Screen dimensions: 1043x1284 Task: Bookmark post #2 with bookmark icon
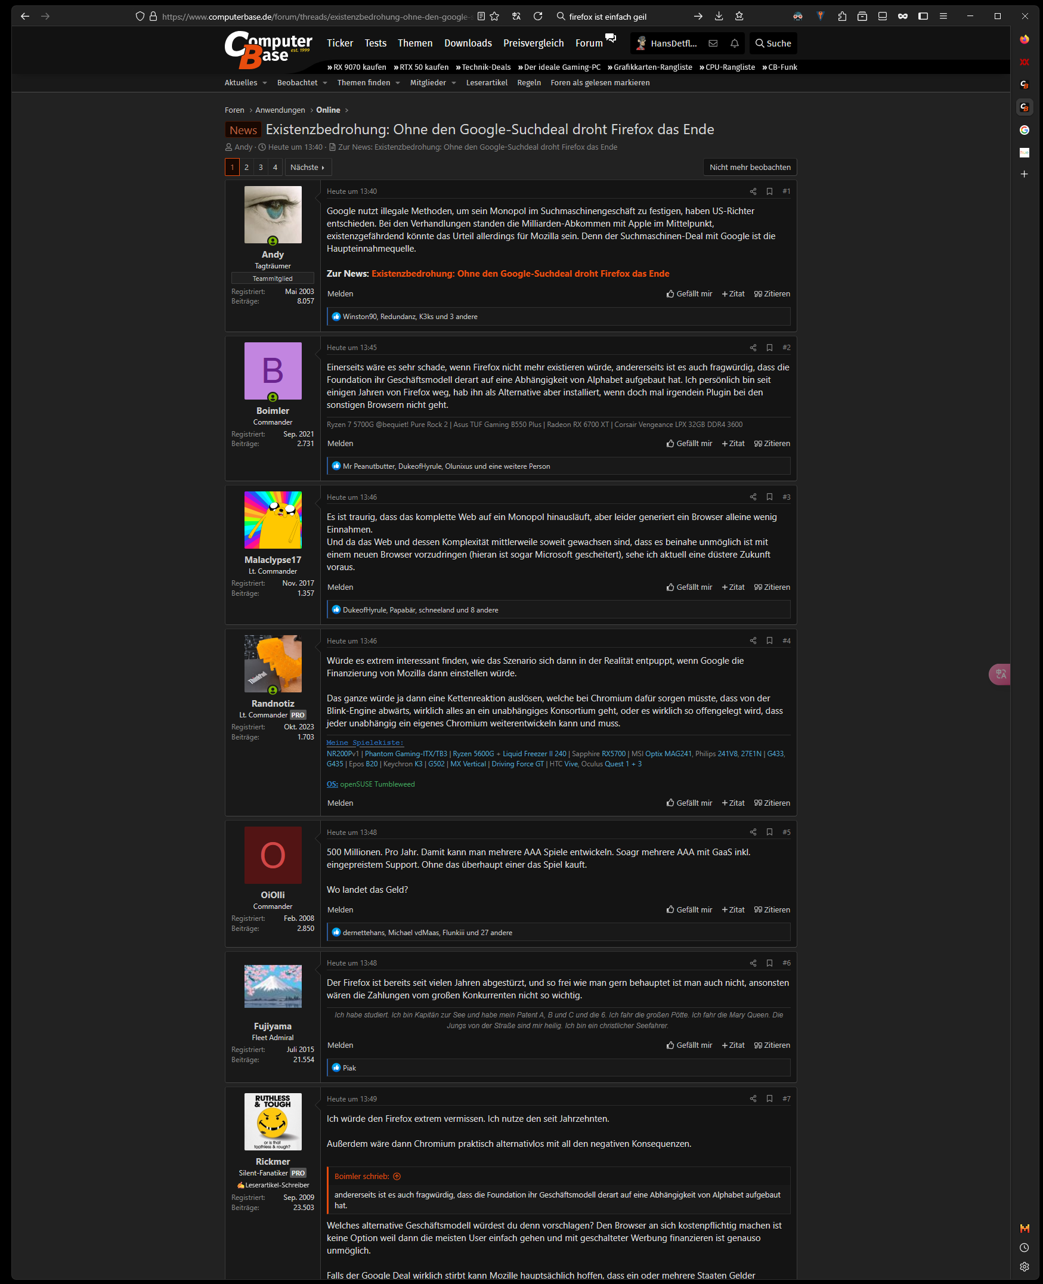(769, 347)
